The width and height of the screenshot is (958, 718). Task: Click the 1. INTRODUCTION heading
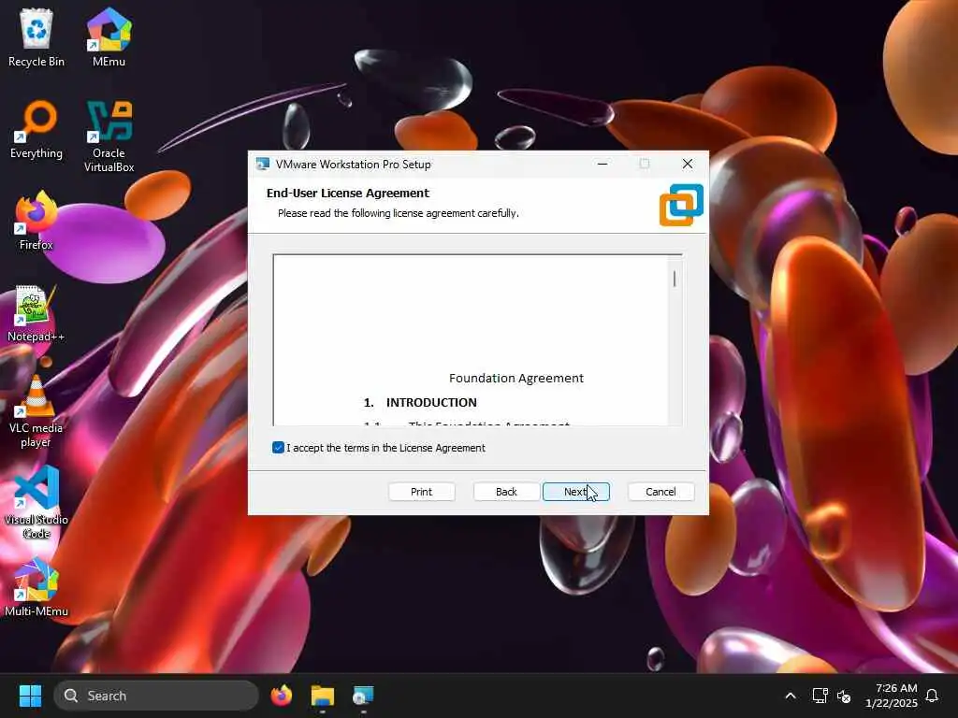pos(420,402)
